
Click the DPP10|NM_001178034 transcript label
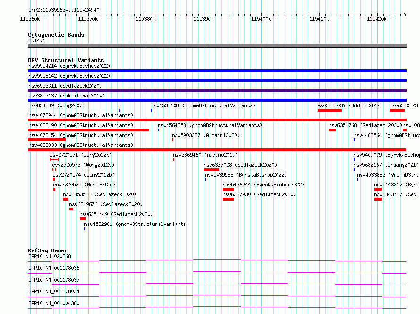(x=54, y=291)
